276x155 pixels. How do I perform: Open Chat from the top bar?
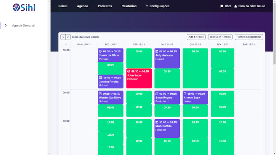(x=226, y=6)
